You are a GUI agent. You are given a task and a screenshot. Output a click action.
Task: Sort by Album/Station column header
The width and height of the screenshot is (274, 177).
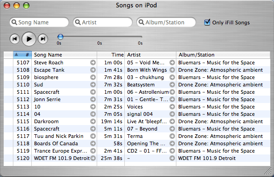(223, 55)
